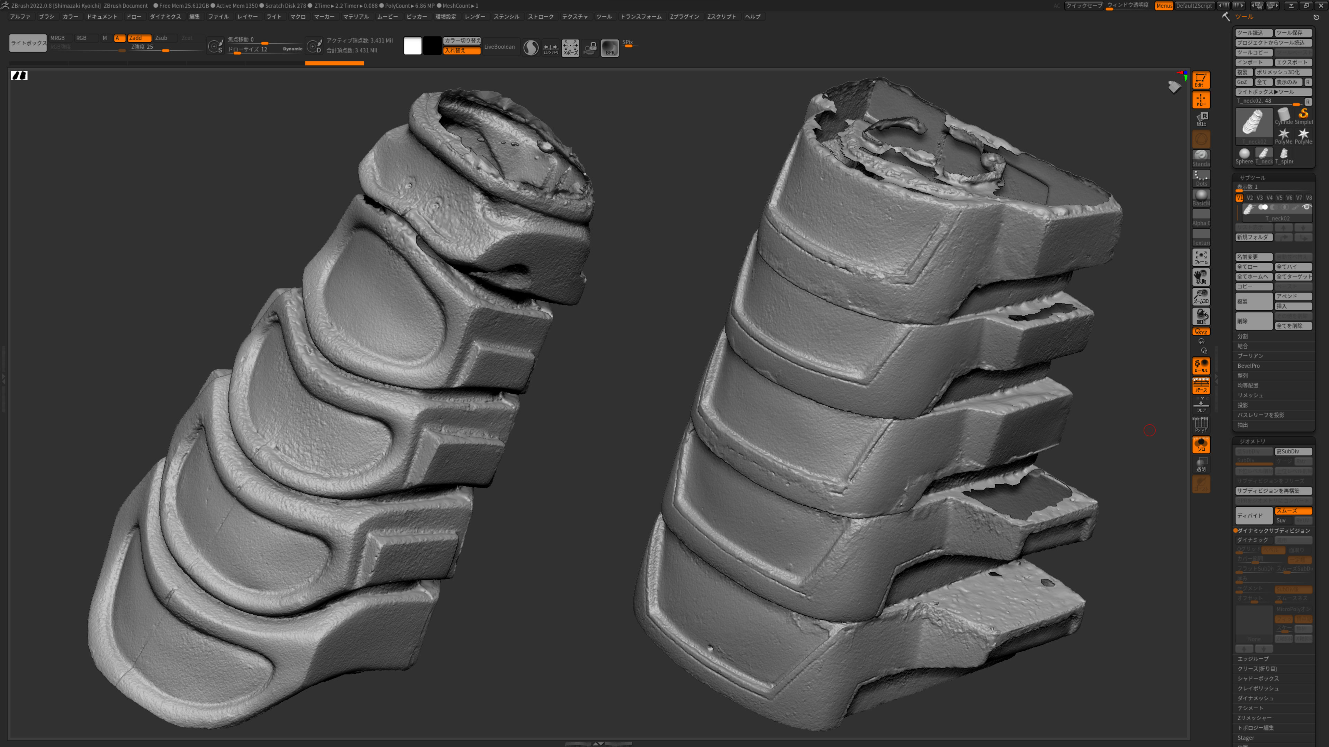The width and height of the screenshot is (1329, 747).
Task: Toggle T_neck02 subtool eye visibility
Action: tap(1306, 207)
